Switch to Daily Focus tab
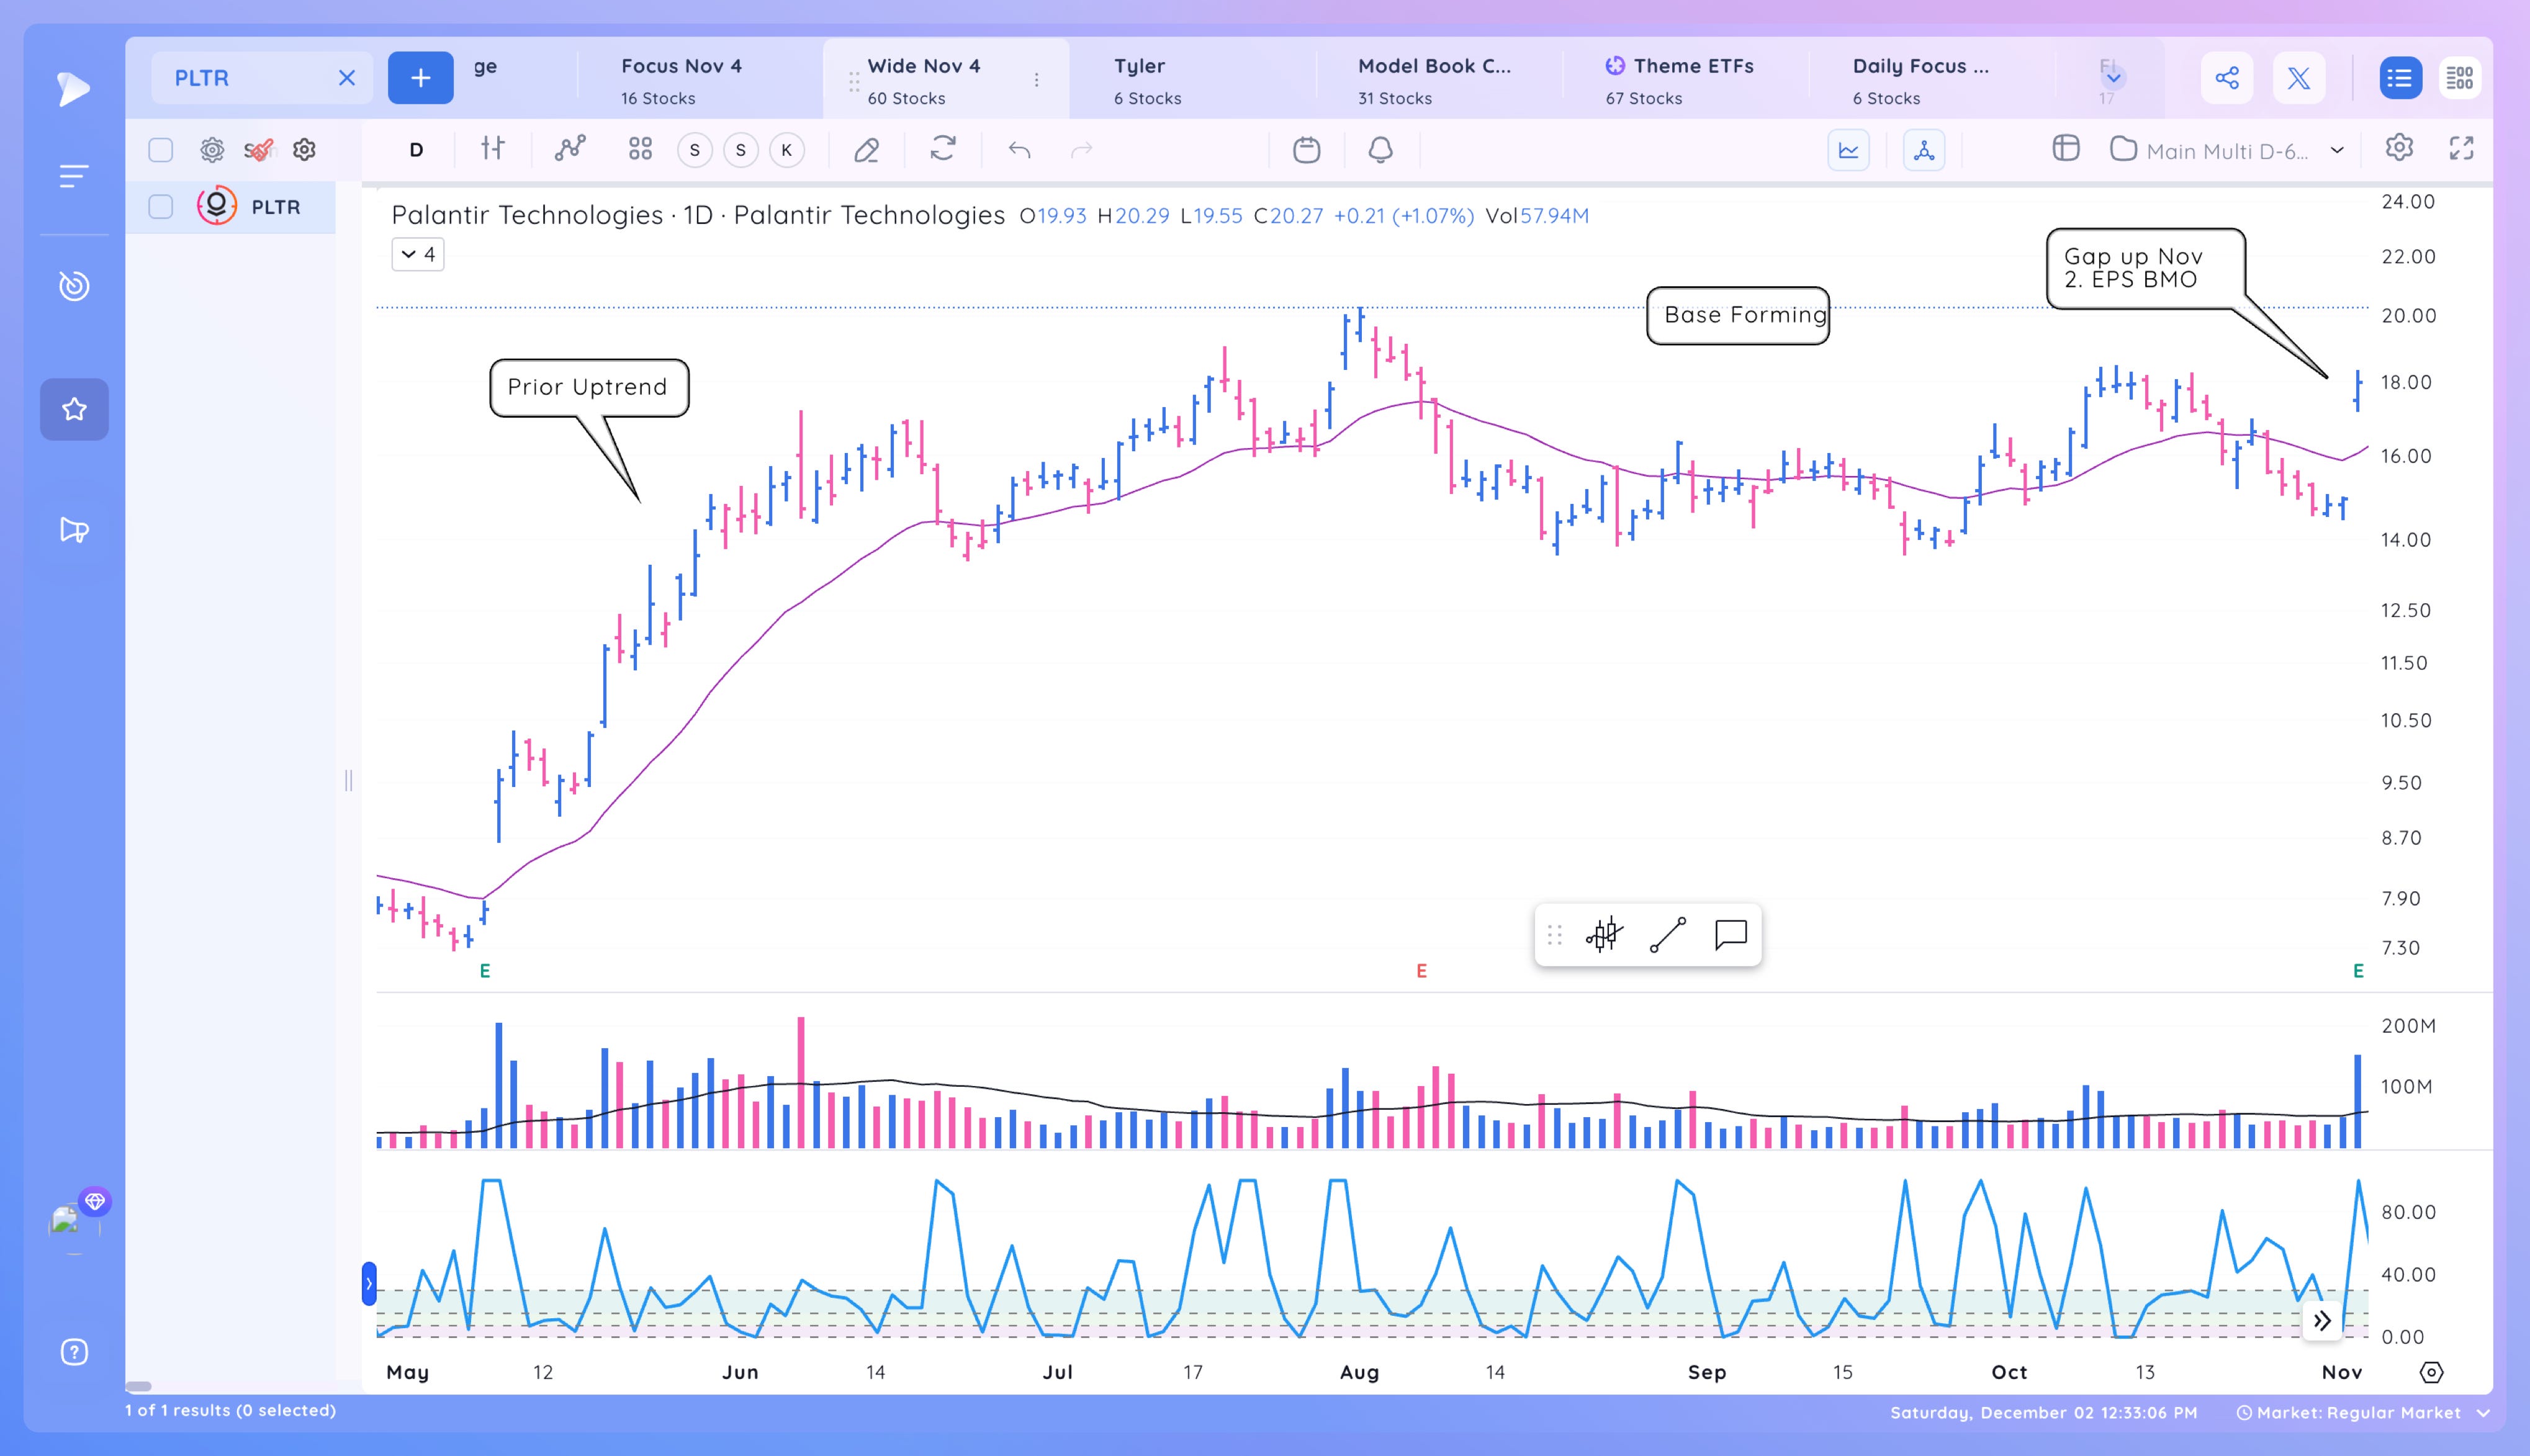 tap(1930, 80)
